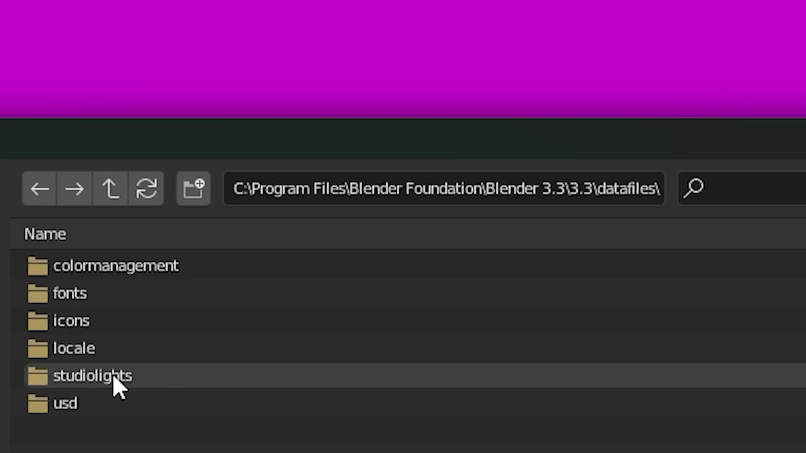Go back to previous folder
The height and width of the screenshot is (453, 806).
click(x=39, y=189)
